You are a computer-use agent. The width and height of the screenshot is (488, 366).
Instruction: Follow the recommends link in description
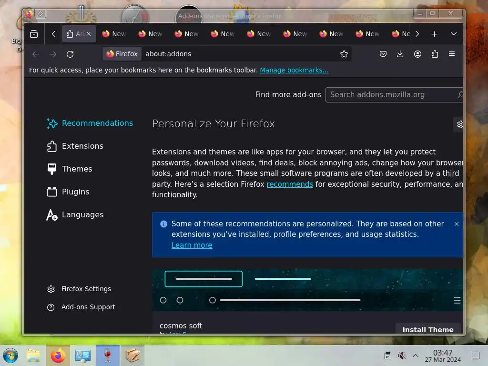[x=290, y=184]
